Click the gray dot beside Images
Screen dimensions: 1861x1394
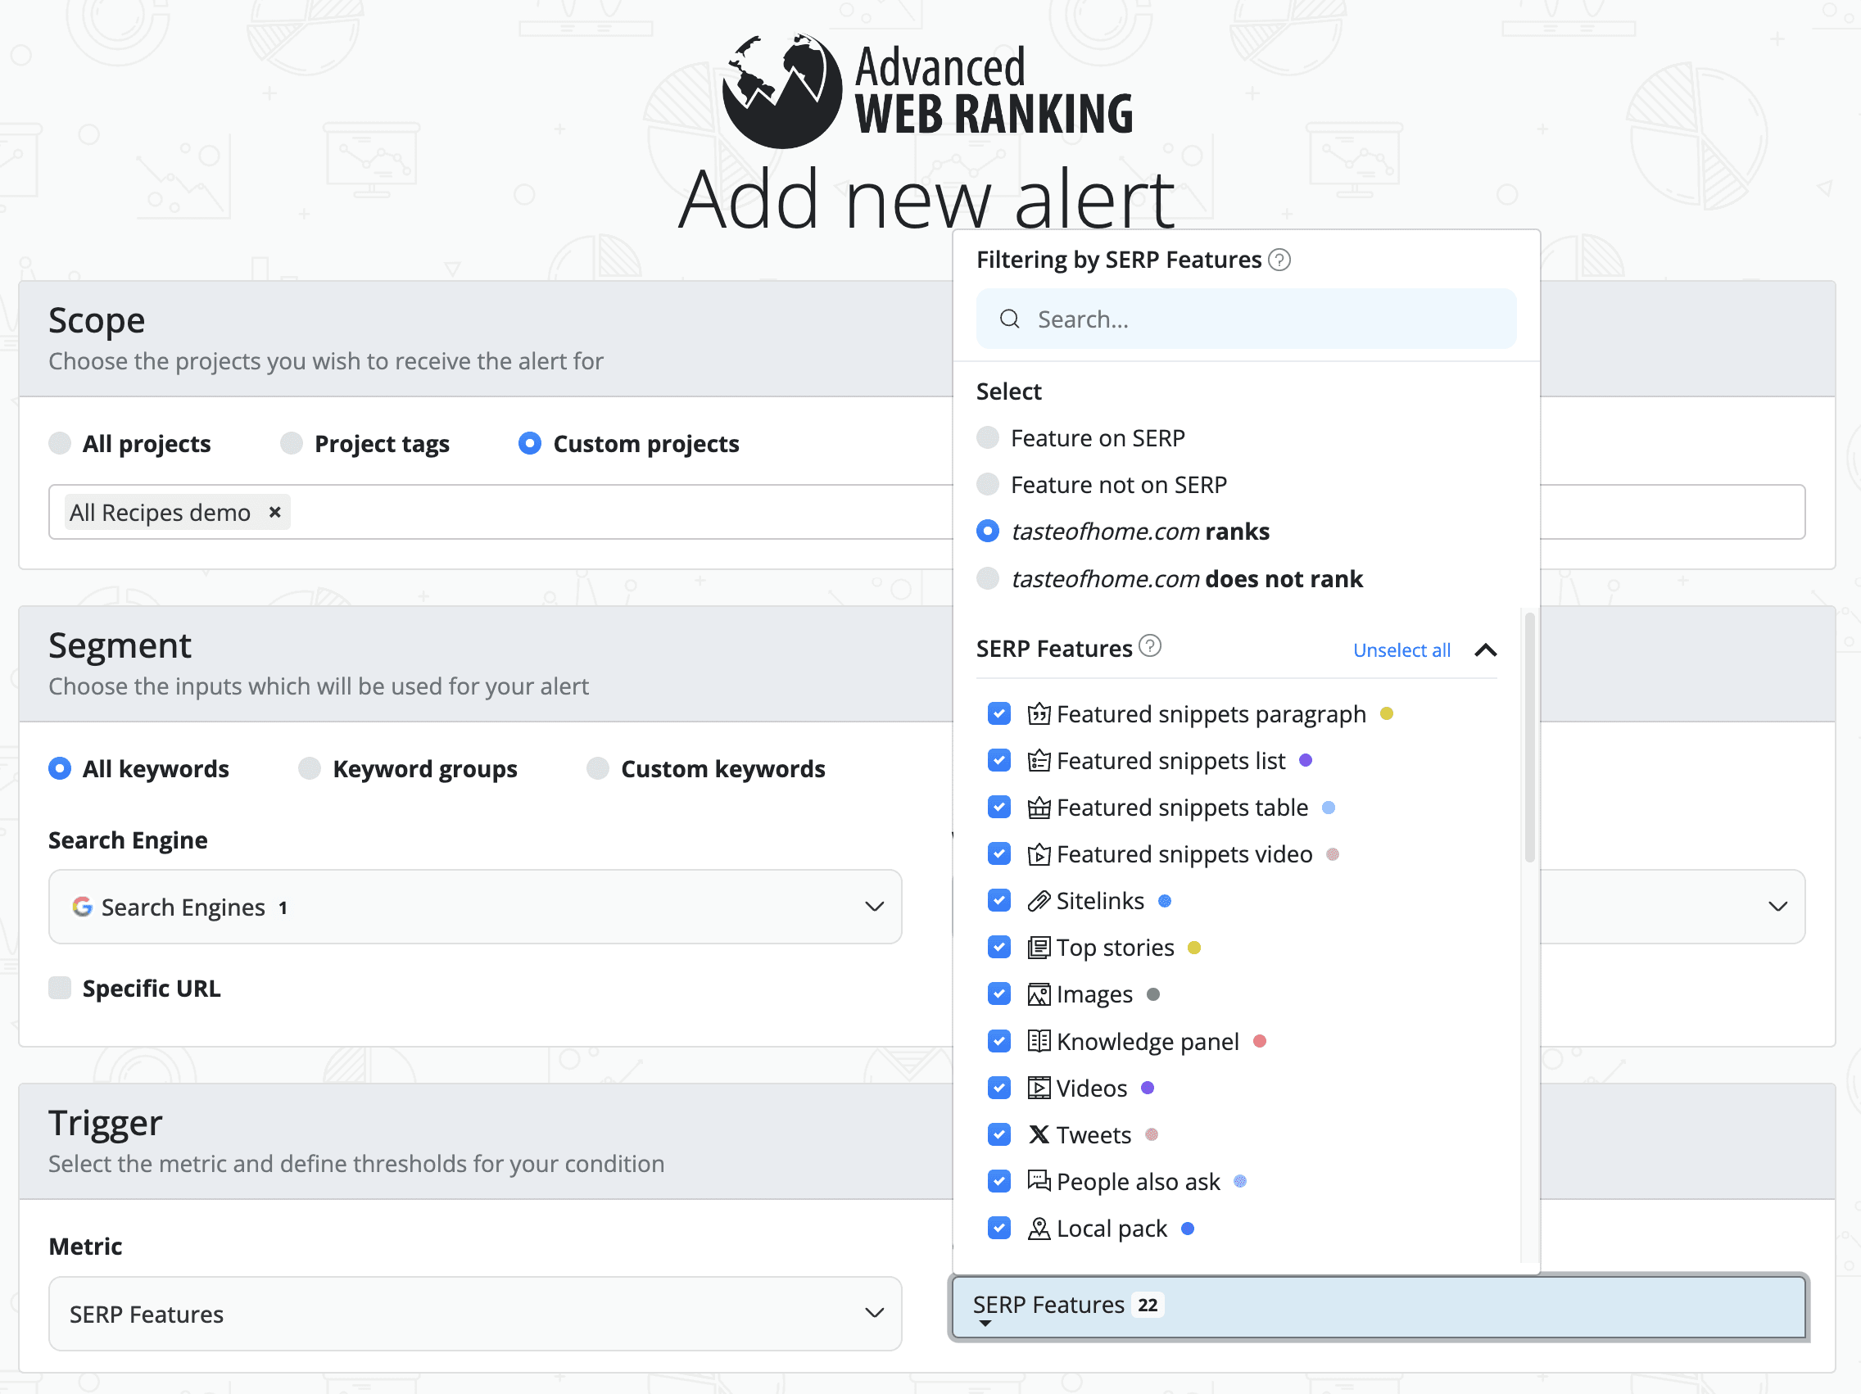[x=1153, y=994]
